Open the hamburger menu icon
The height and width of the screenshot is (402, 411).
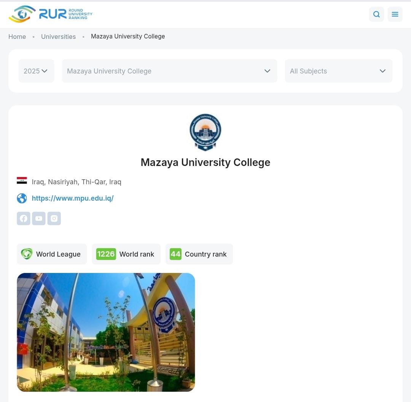coord(395,14)
